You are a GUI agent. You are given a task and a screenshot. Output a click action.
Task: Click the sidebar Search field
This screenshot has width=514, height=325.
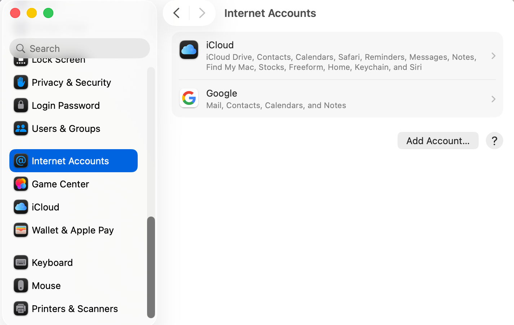click(x=79, y=48)
